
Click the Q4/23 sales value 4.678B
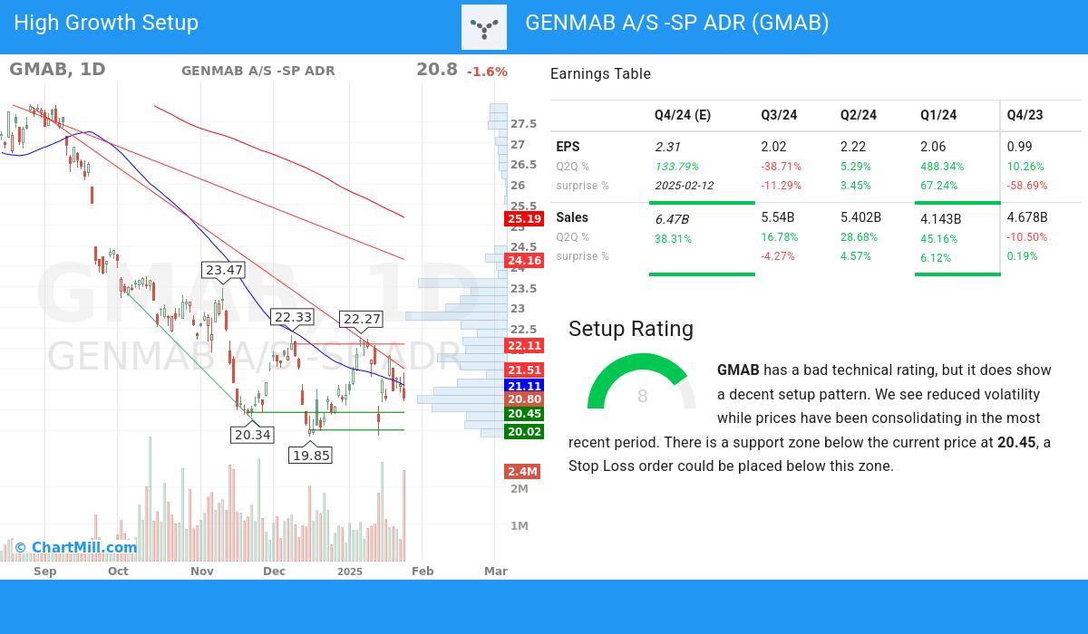pos(1027,217)
